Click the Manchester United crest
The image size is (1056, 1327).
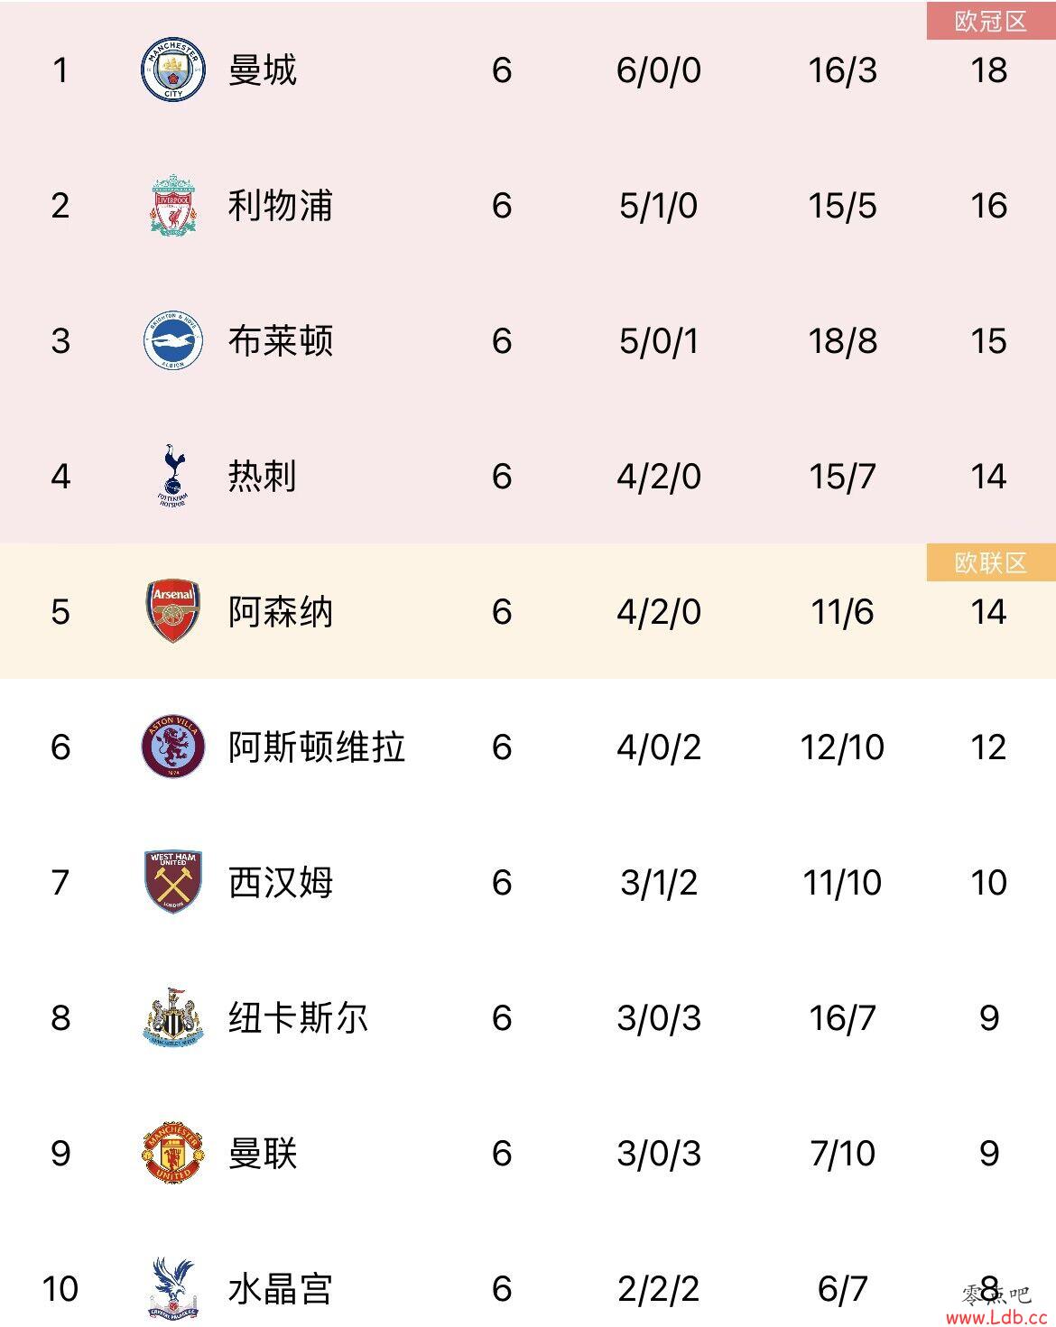pyautogui.click(x=172, y=1153)
